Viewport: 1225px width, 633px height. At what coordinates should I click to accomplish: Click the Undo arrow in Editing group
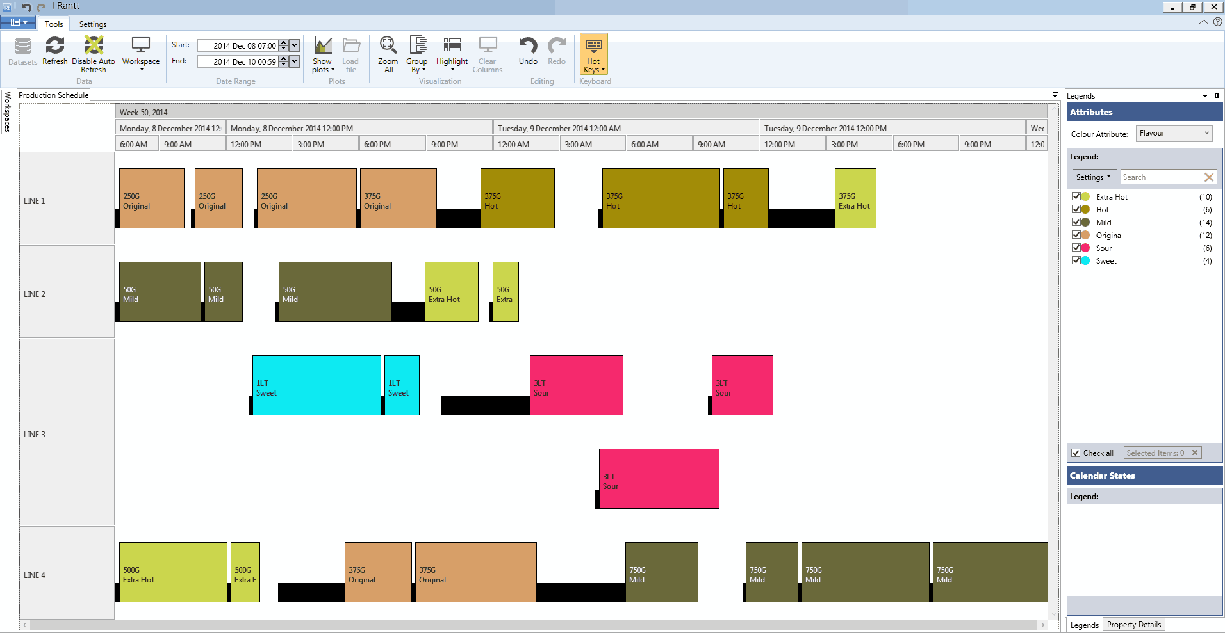(x=528, y=47)
